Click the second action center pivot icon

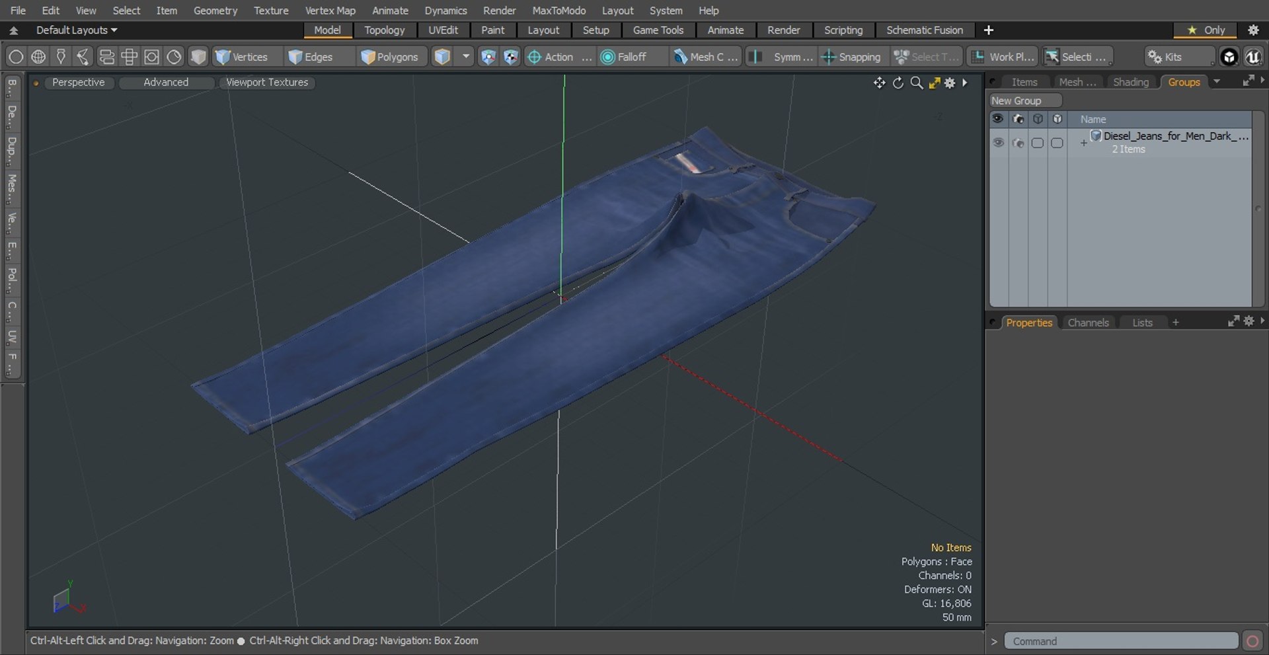510,57
